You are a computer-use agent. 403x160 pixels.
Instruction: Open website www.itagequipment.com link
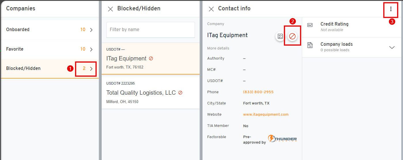pyautogui.click(x=266, y=115)
